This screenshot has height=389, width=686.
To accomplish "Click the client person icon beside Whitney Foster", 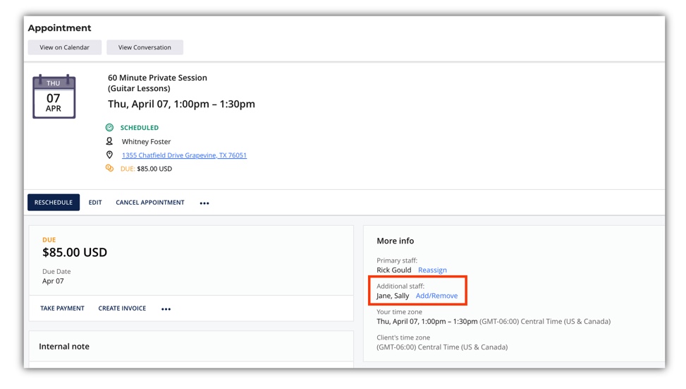I will 109,141.
